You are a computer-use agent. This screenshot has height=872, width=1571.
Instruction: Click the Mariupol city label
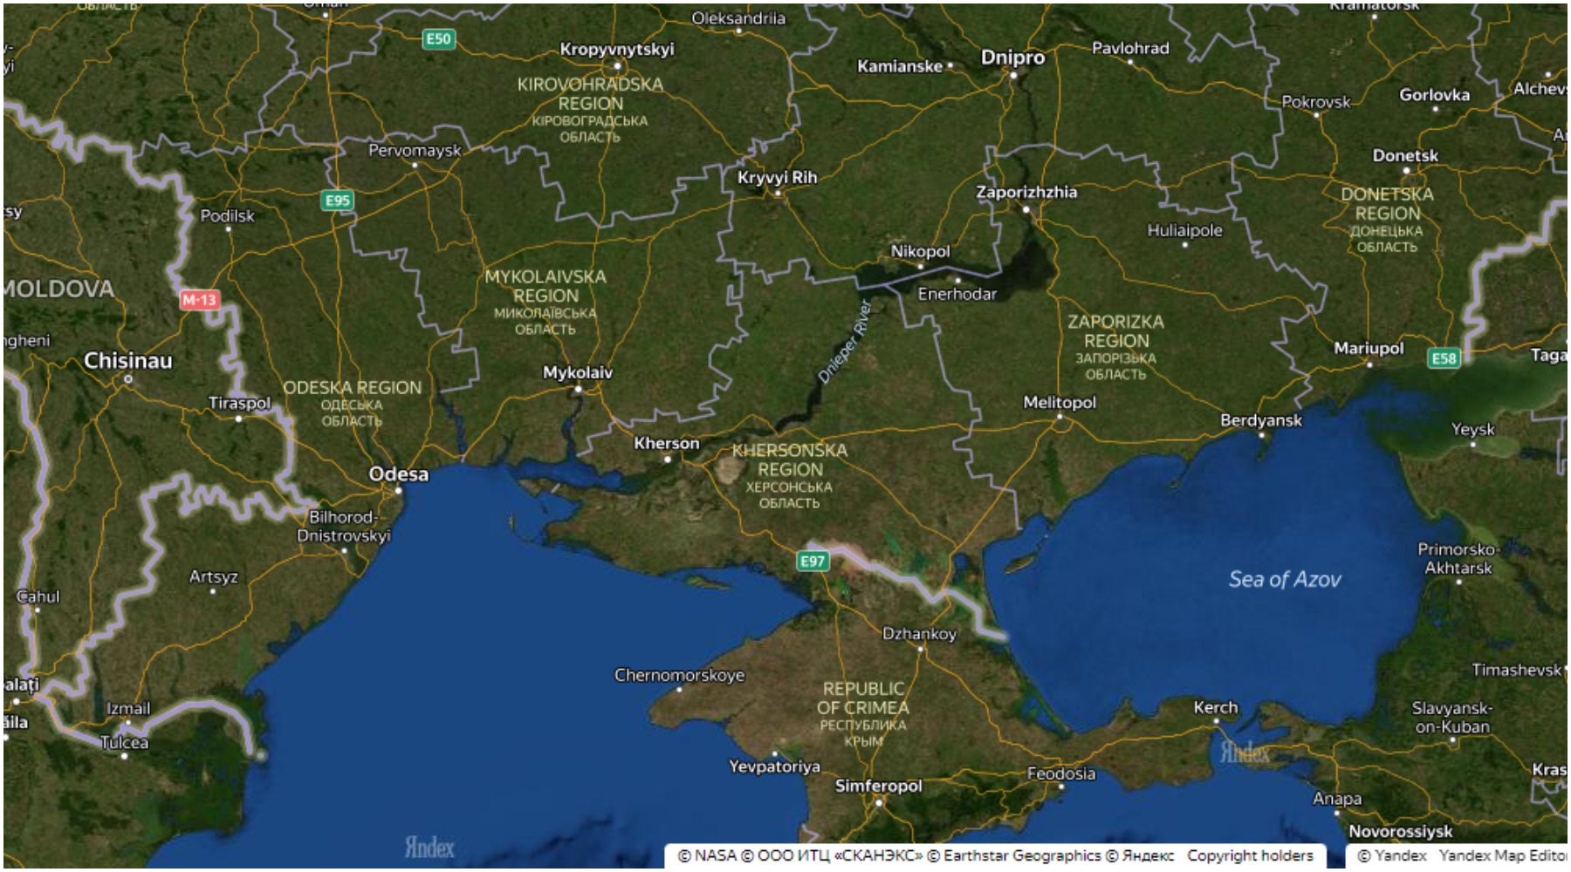pyautogui.click(x=1369, y=348)
